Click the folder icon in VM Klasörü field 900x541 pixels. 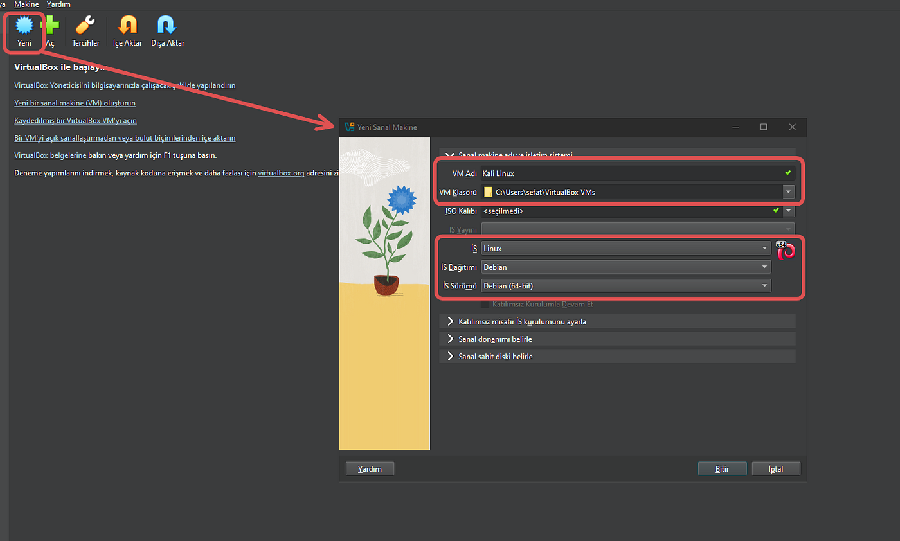[489, 191]
